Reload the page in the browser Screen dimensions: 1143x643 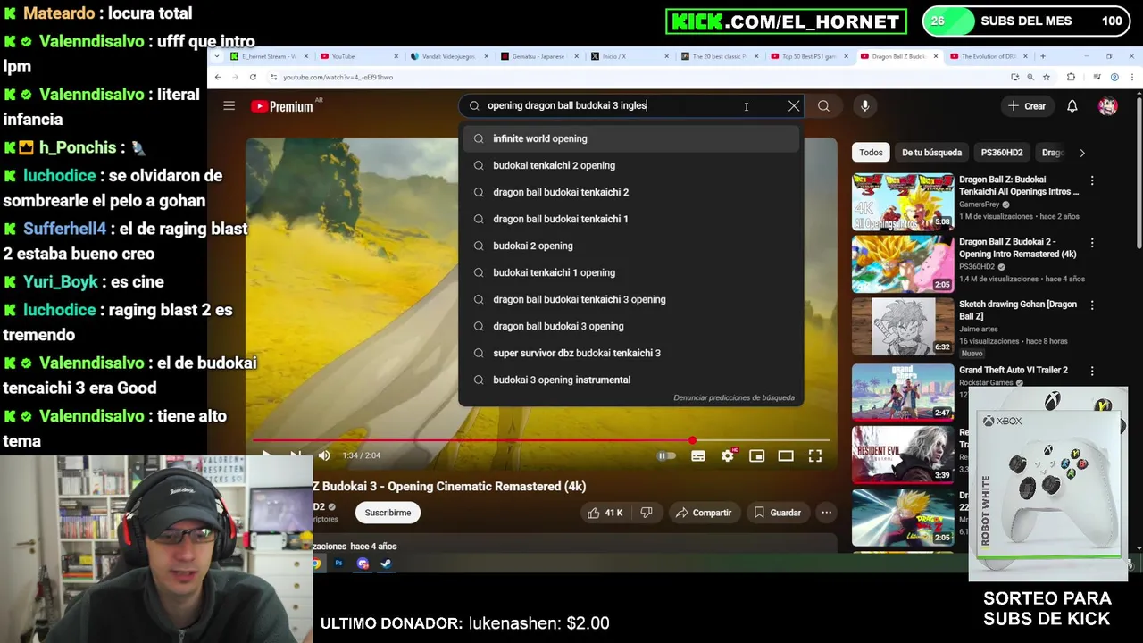point(253,77)
